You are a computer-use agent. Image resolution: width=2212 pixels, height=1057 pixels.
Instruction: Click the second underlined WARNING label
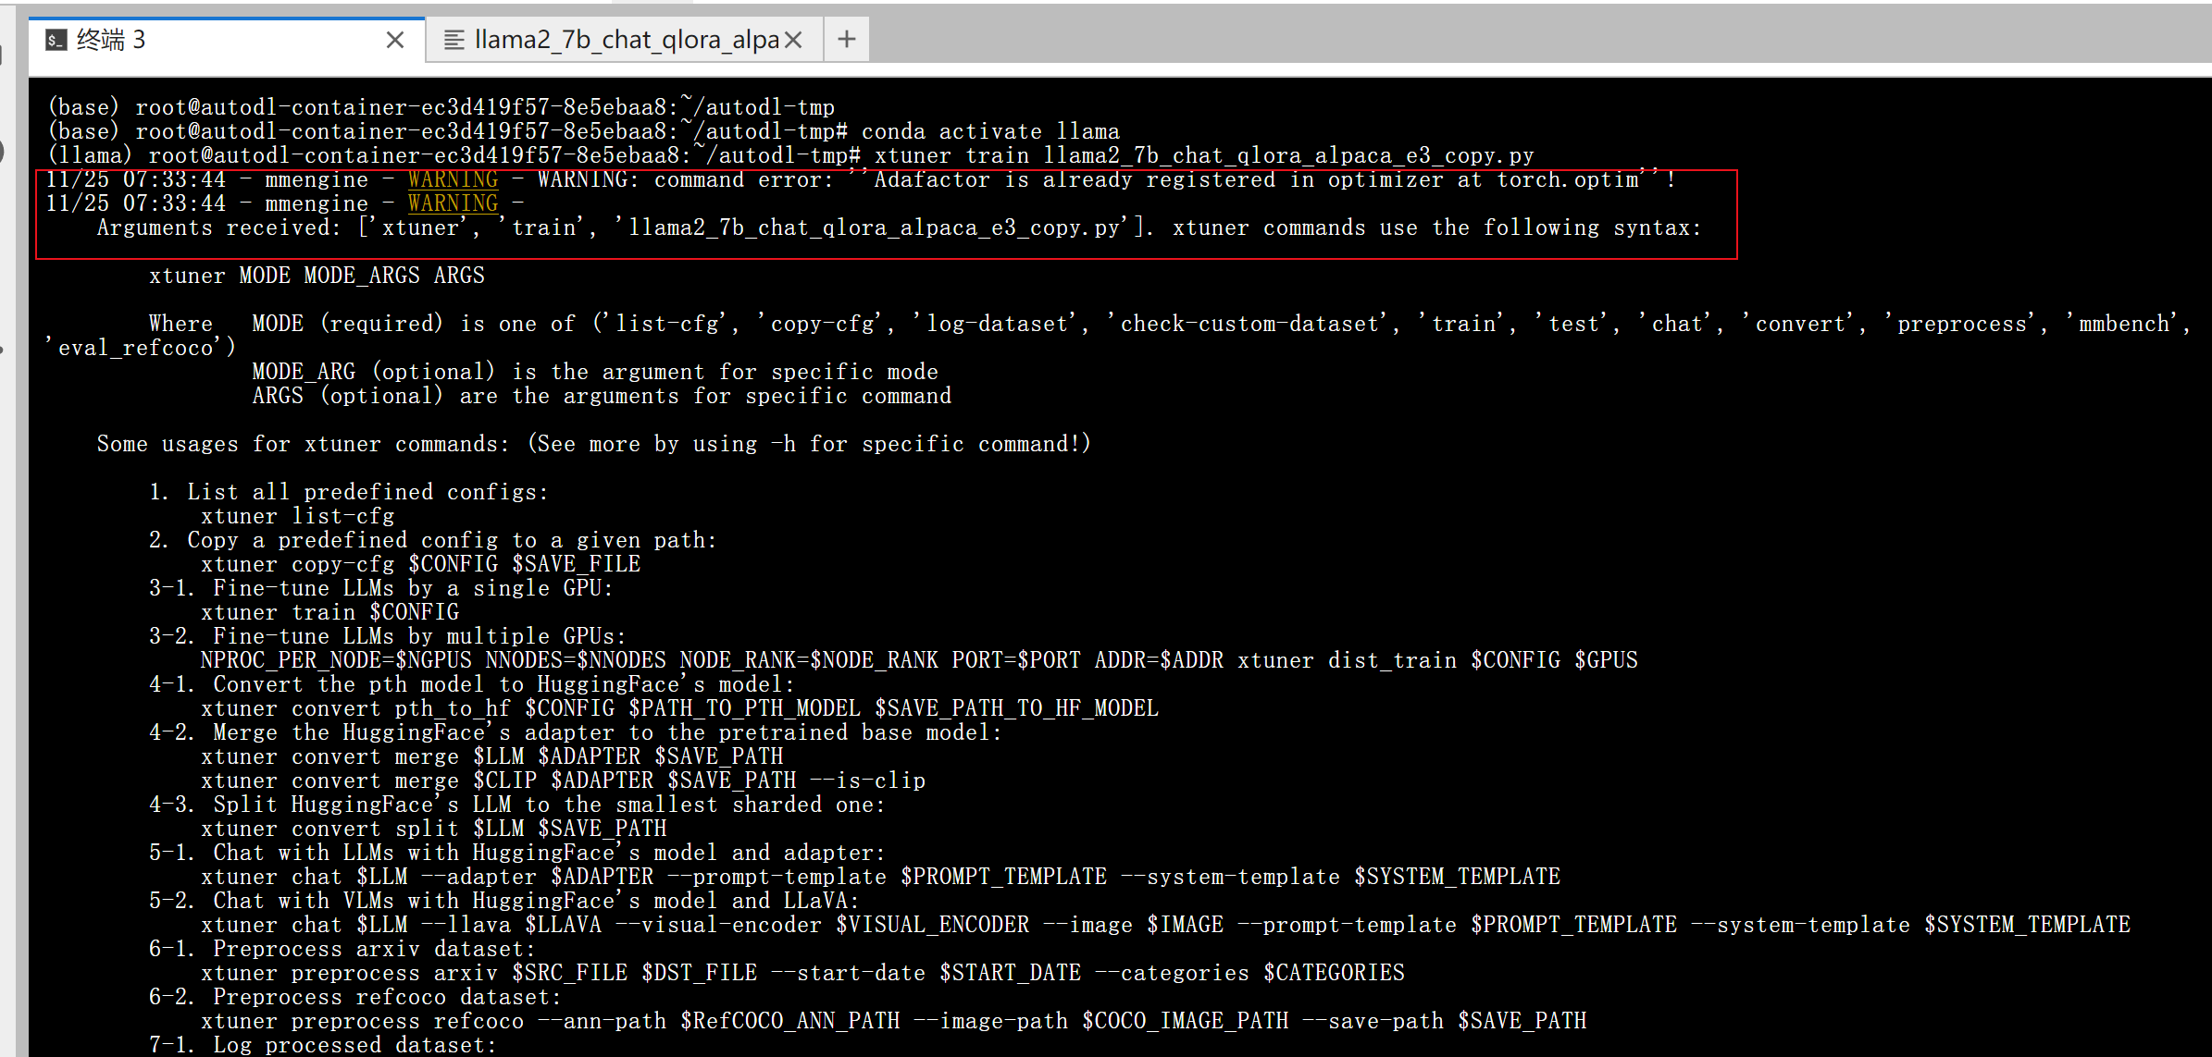pos(453,203)
